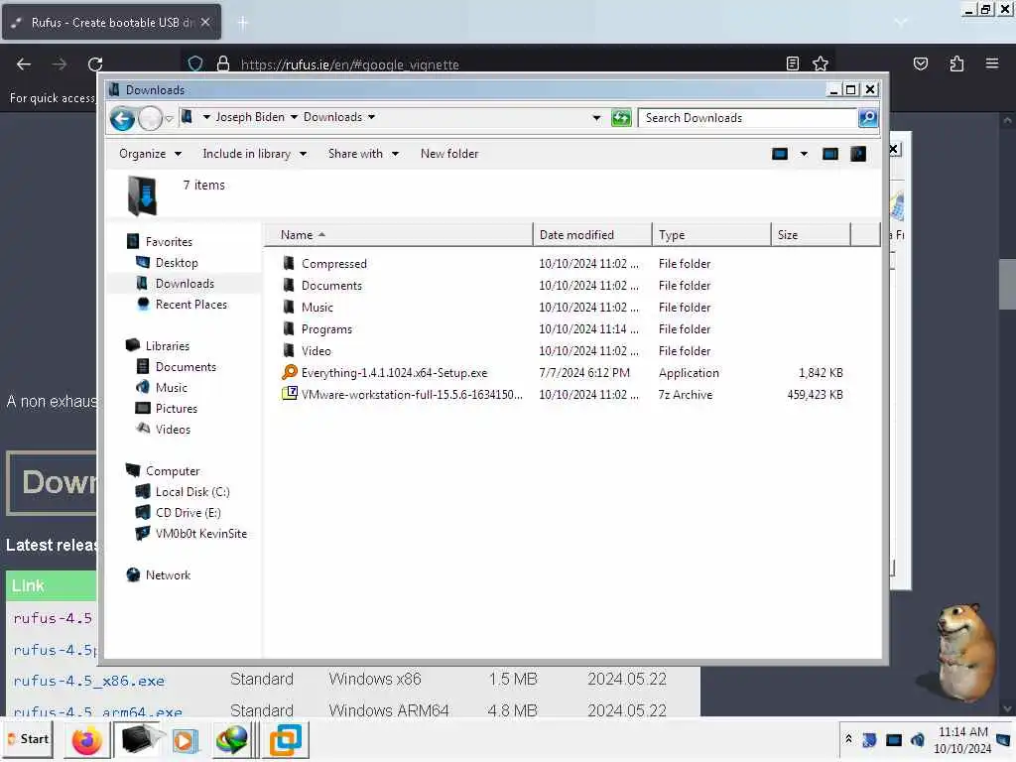
Task: Click the Programs folder icon in file list
Action: click(289, 328)
